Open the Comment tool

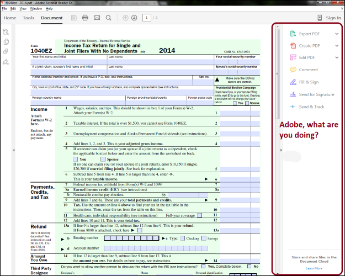pos(308,70)
